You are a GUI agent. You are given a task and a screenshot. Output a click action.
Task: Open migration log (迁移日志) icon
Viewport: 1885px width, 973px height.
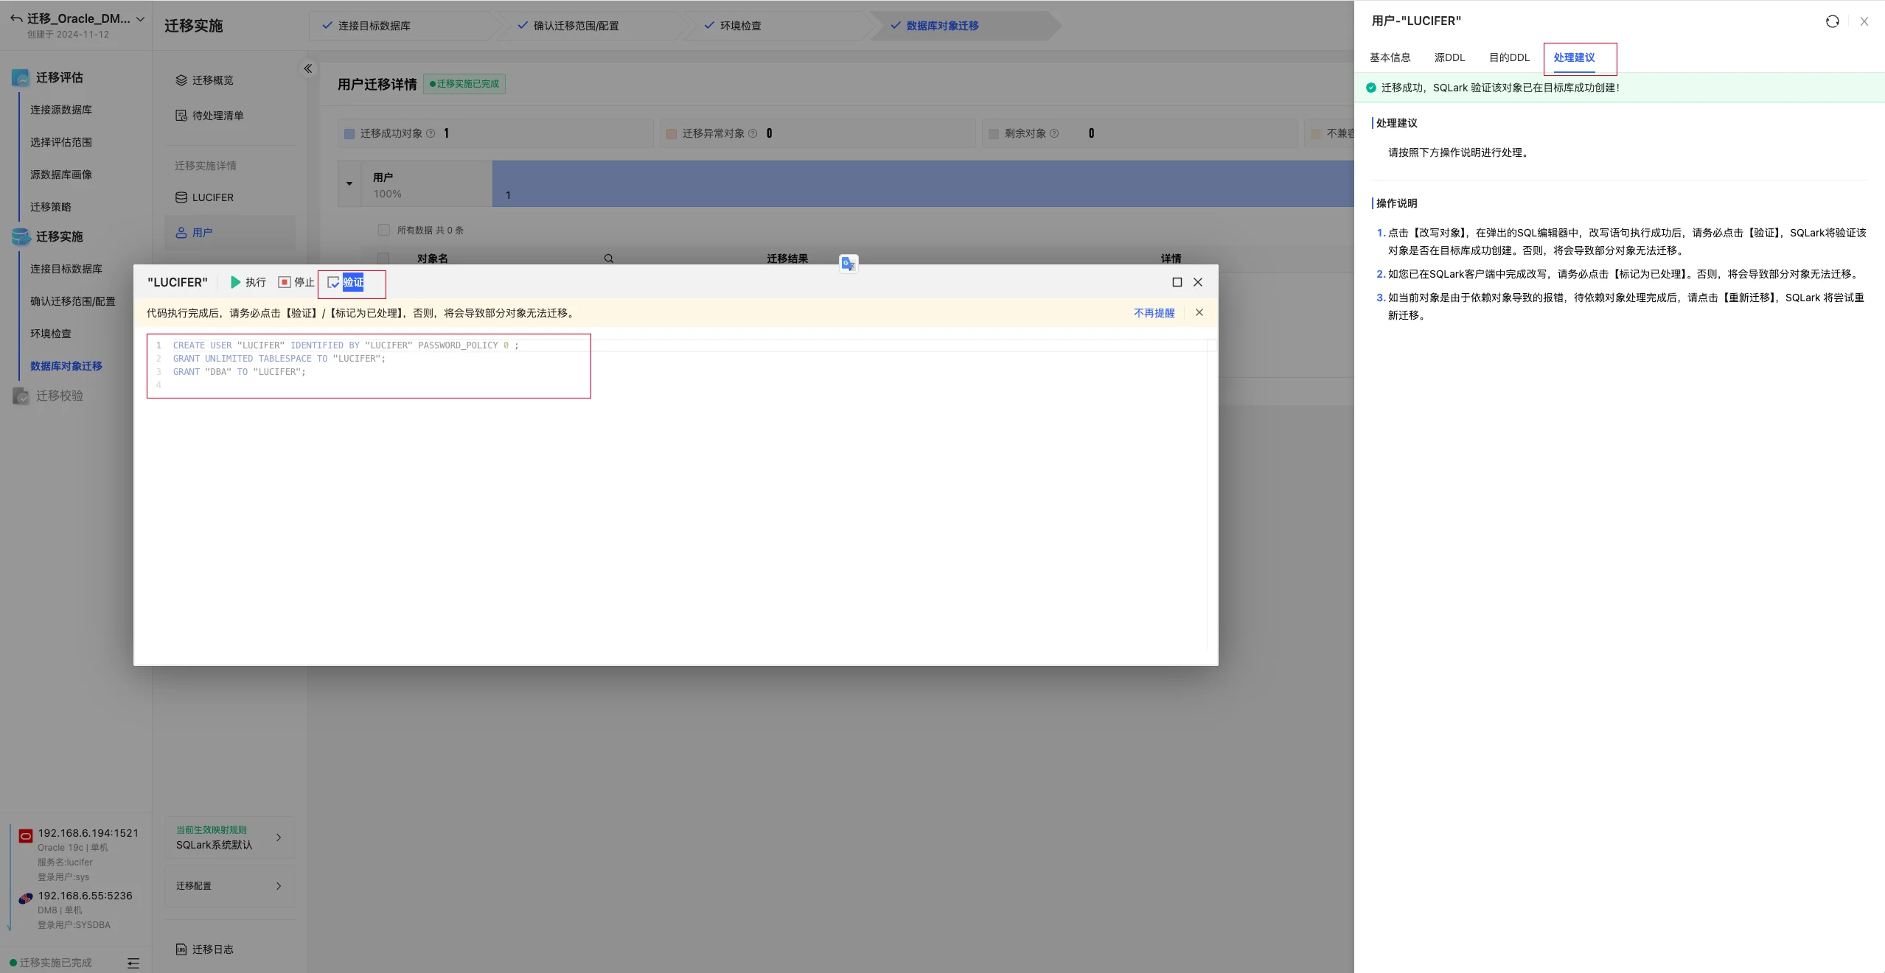point(181,949)
